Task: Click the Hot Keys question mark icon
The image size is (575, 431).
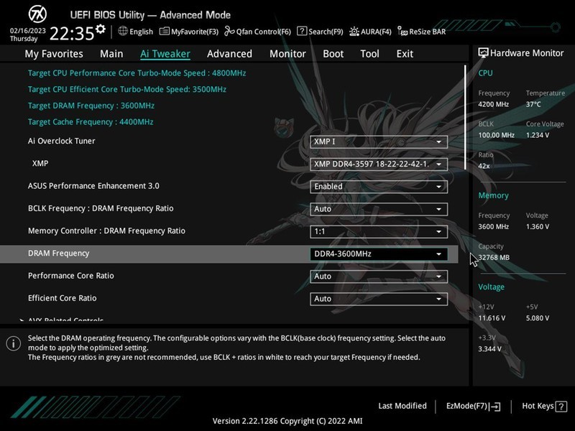Action: pyautogui.click(x=561, y=407)
